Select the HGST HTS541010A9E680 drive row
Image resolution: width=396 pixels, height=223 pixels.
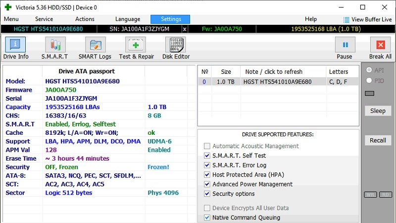click(x=277, y=82)
